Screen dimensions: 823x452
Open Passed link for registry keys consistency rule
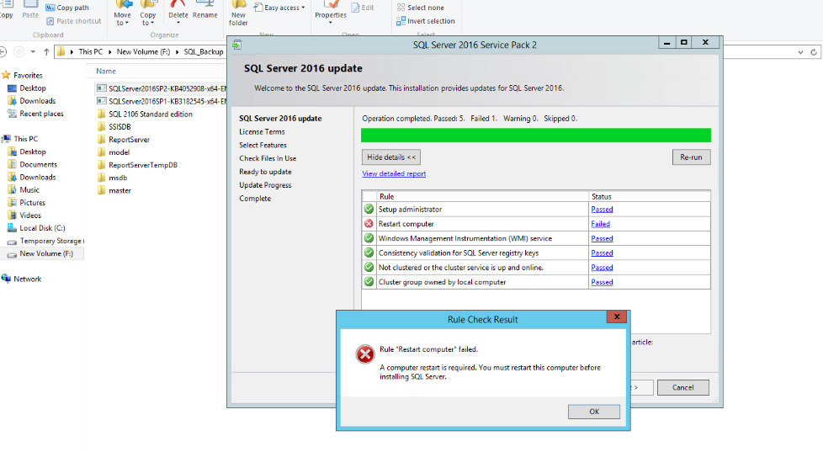pos(602,253)
